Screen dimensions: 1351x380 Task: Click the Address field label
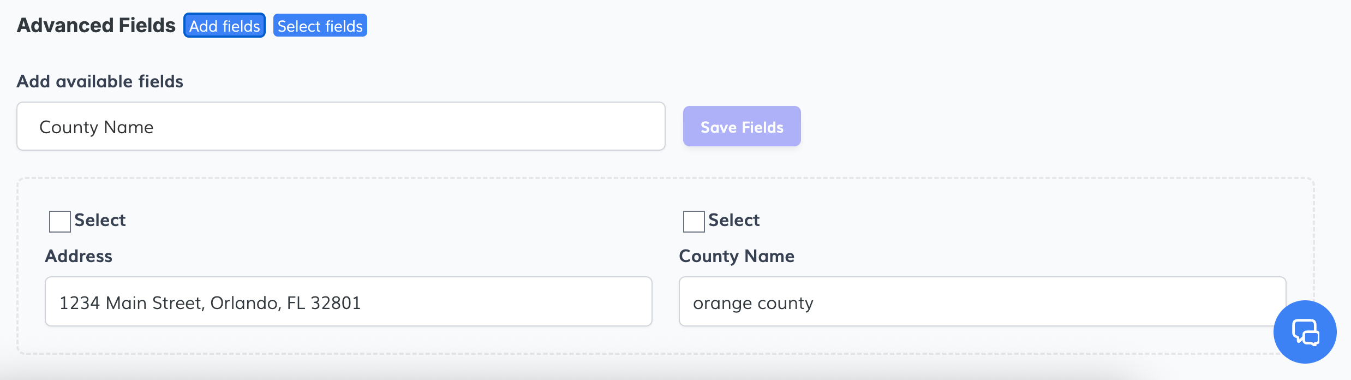79,256
